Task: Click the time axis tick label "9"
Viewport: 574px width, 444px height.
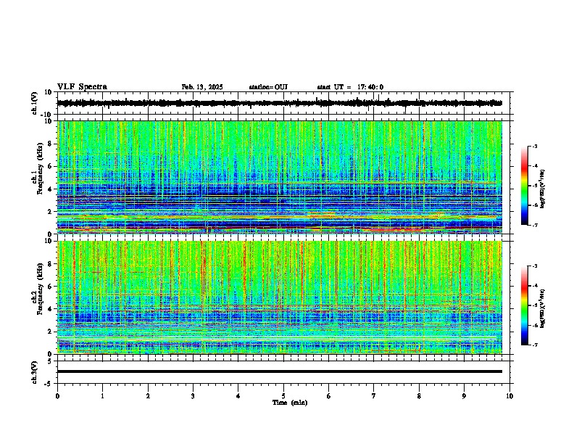Action: click(x=464, y=395)
